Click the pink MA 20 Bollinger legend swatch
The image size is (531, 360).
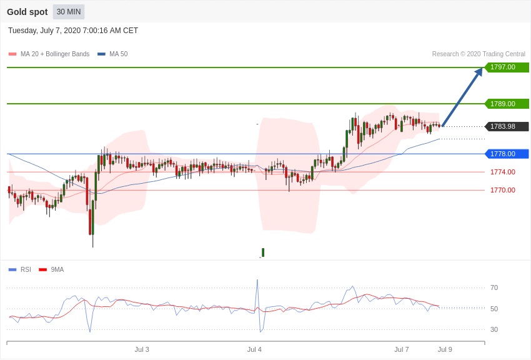(x=12, y=54)
